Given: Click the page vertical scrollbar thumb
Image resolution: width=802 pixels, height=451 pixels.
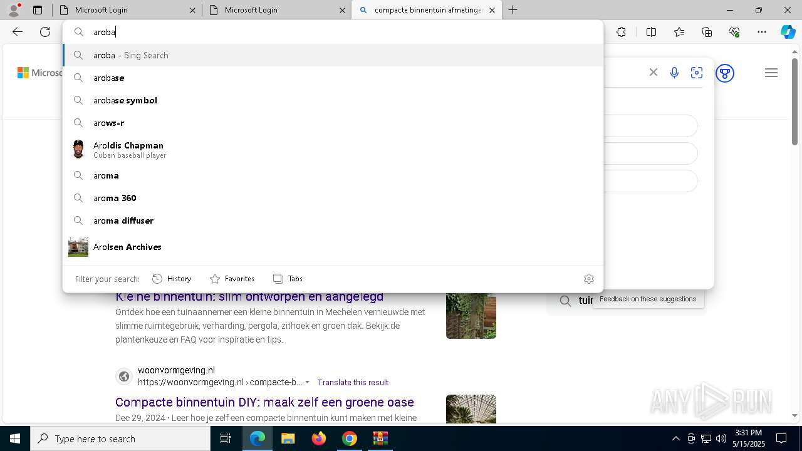Looking at the screenshot, I should (794, 101).
